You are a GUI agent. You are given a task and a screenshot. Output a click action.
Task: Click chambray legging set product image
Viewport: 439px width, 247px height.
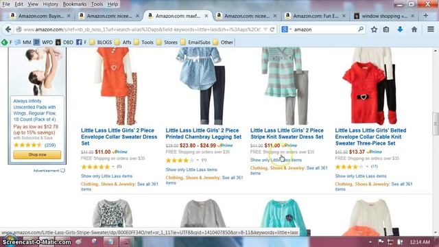coord(201,86)
